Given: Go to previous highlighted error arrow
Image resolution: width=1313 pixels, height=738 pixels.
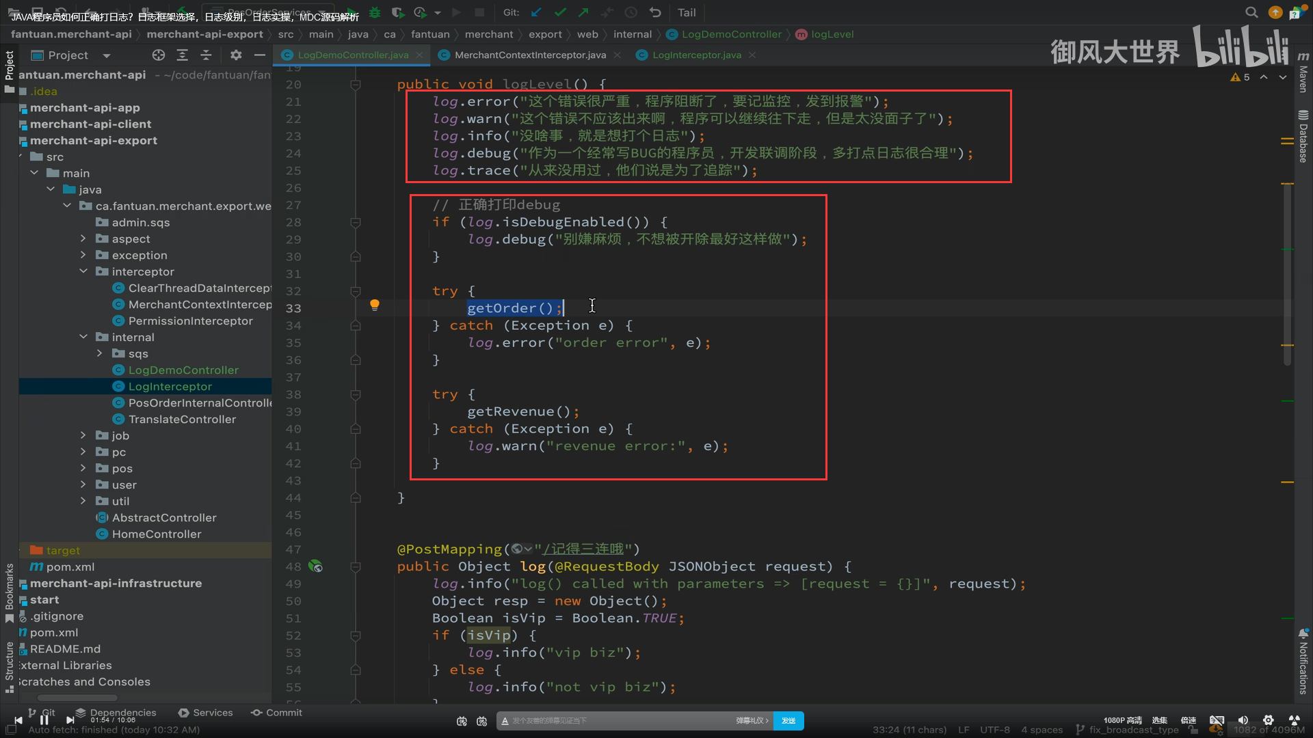Looking at the screenshot, I should click(1264, 77).
